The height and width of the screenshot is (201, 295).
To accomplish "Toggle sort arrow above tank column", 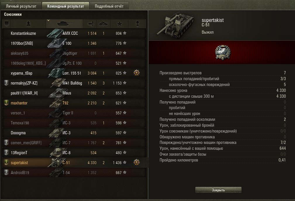I will click(48, 20).
